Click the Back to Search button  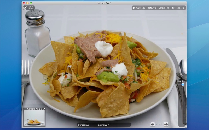point(29,8)
